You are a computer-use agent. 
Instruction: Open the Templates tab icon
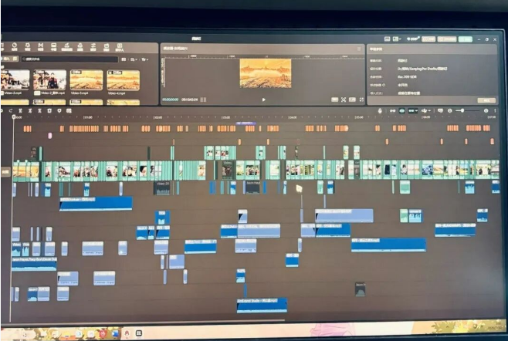pyautogui.click(x=107, y=47)
